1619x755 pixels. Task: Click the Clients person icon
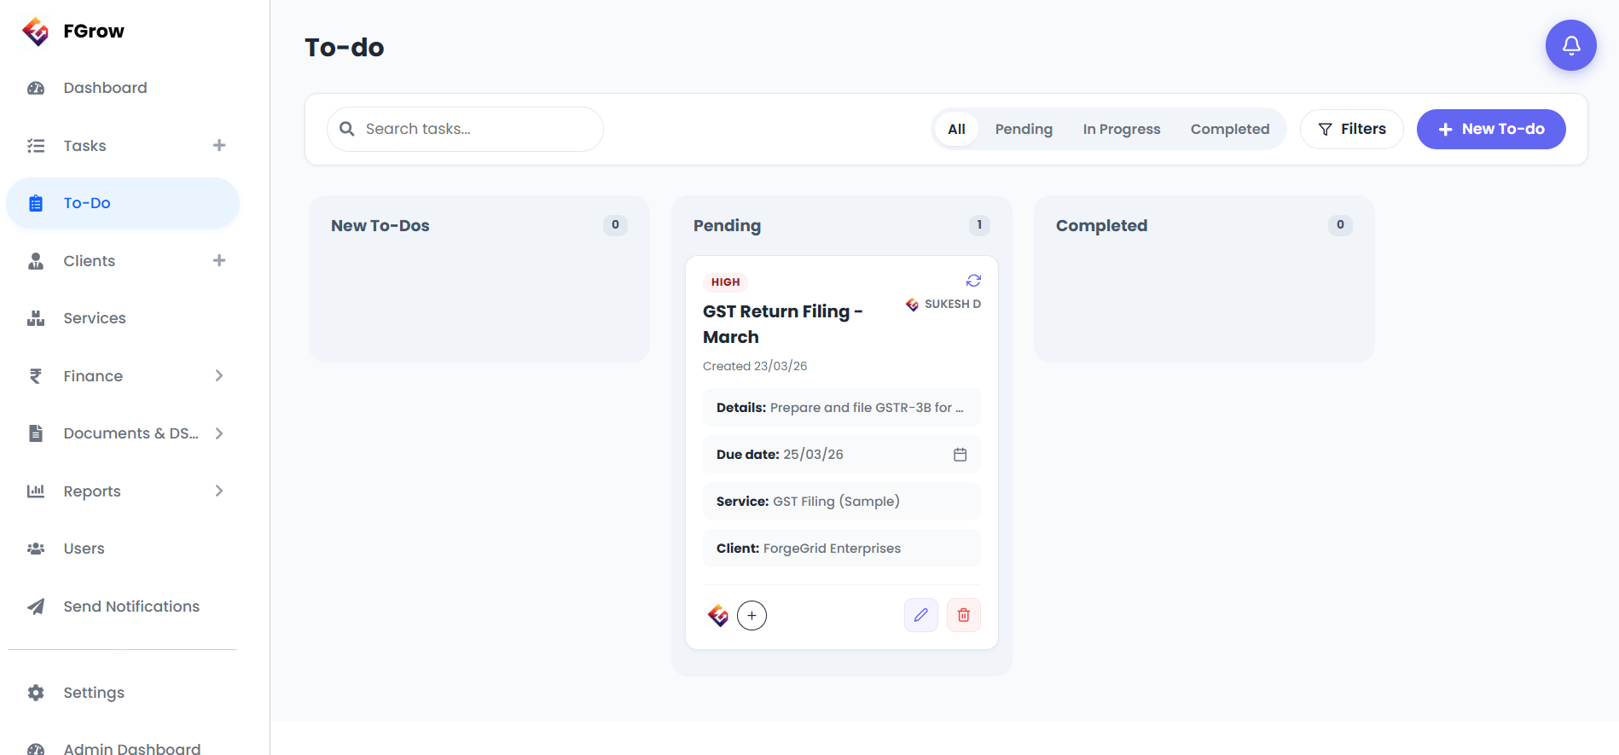coord(36,261)
